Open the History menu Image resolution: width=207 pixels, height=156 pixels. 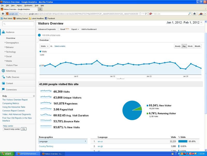(19, 5)
